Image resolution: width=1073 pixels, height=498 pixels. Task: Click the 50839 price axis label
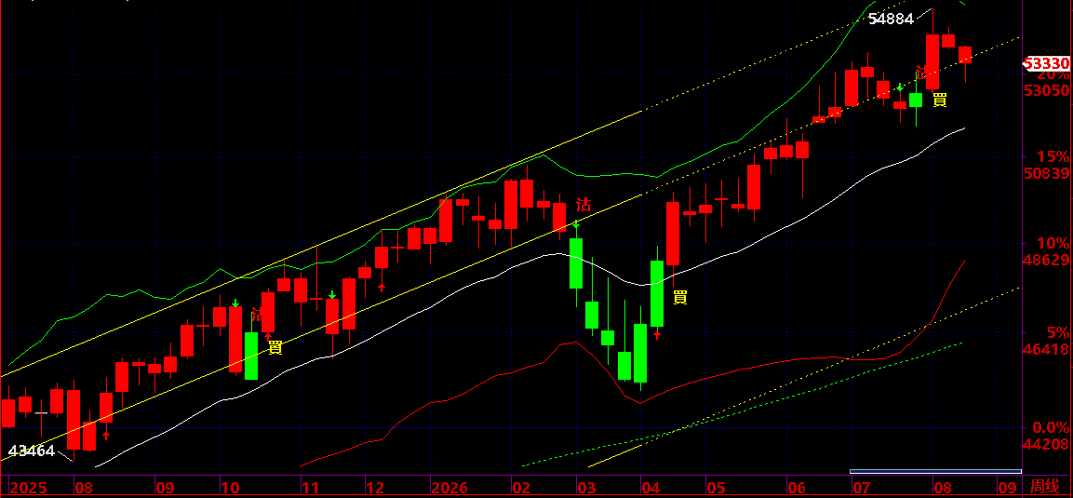coord(1047,174)
